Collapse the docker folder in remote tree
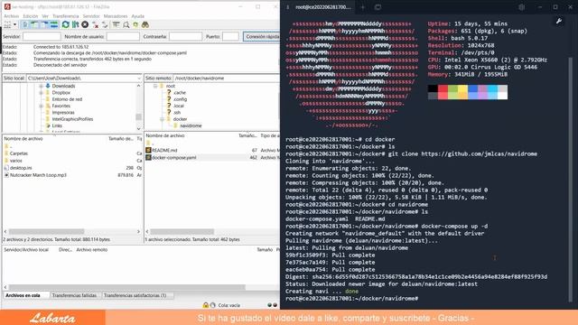The image size is (578, 325). coord(162,119)
